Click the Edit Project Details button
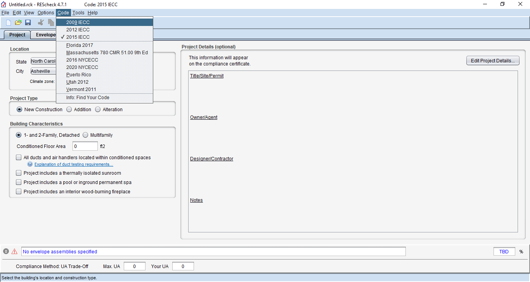Screen dimensions: 530x282 coord(492,61)
